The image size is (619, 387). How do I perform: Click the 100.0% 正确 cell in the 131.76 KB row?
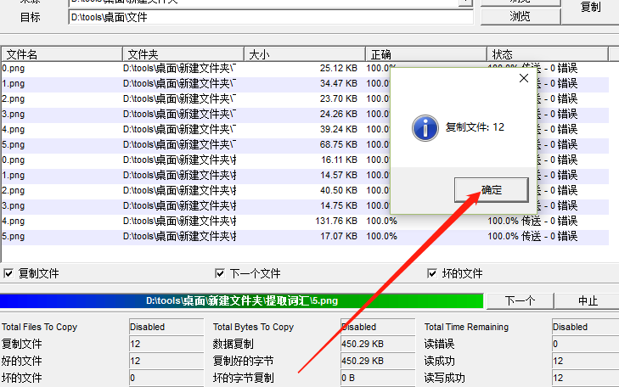point(382,221)
